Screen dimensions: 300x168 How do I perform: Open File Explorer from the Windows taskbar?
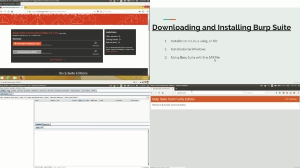pyautogui.click(x=15, y=78)
